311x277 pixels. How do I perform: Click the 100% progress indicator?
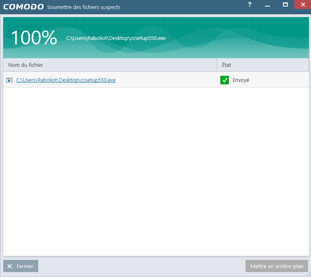click(x=34, y=37)
